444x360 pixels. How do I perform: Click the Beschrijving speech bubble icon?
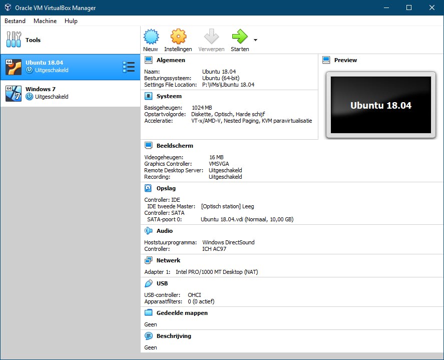[x=148, y=336]
